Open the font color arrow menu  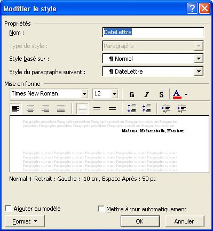point(186,94)
